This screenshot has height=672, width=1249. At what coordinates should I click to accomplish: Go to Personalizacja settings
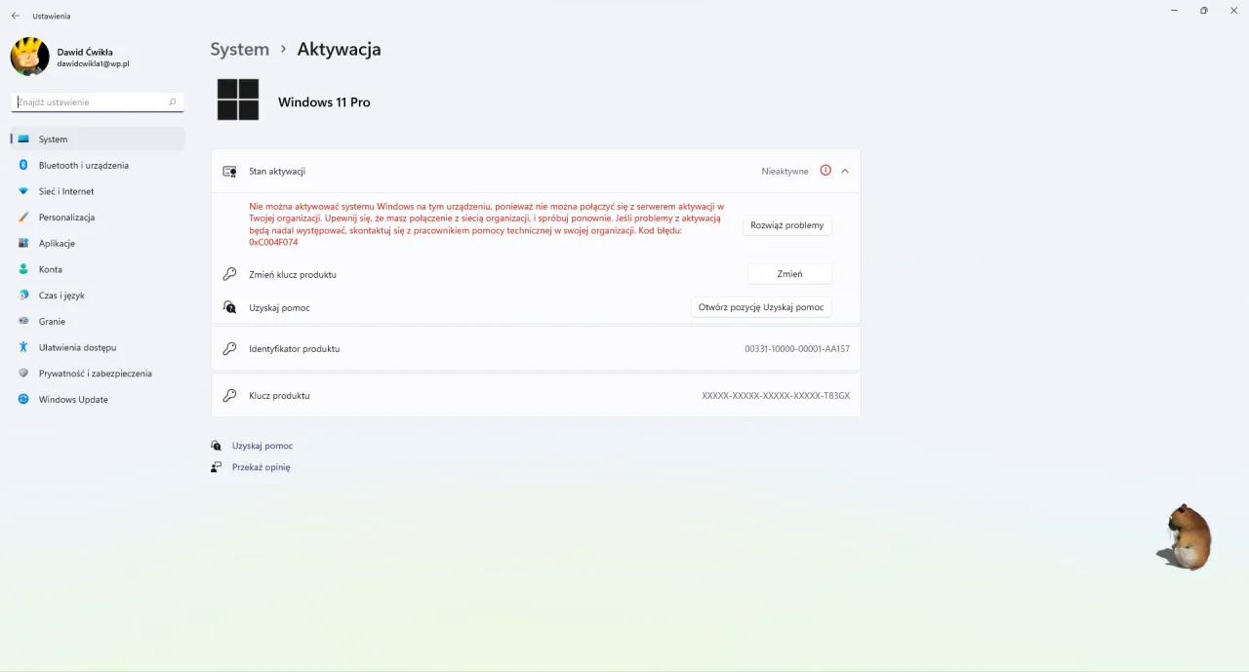point(98,217)
